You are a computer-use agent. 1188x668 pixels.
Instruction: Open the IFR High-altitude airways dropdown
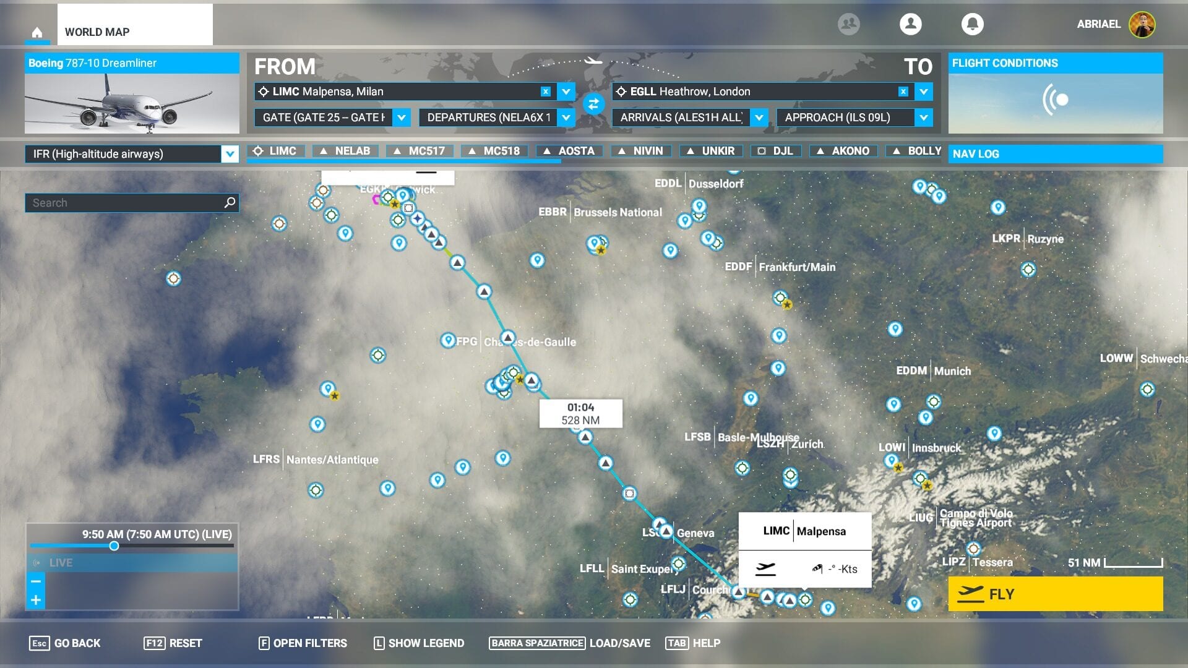pos(230,154)
